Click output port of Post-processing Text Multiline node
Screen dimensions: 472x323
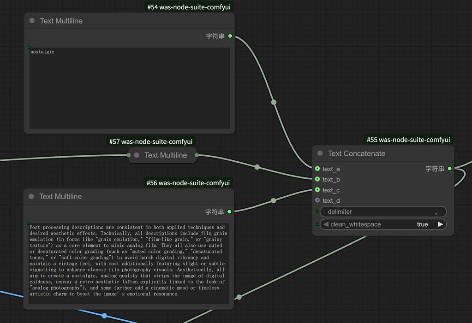tap(229, 212)
